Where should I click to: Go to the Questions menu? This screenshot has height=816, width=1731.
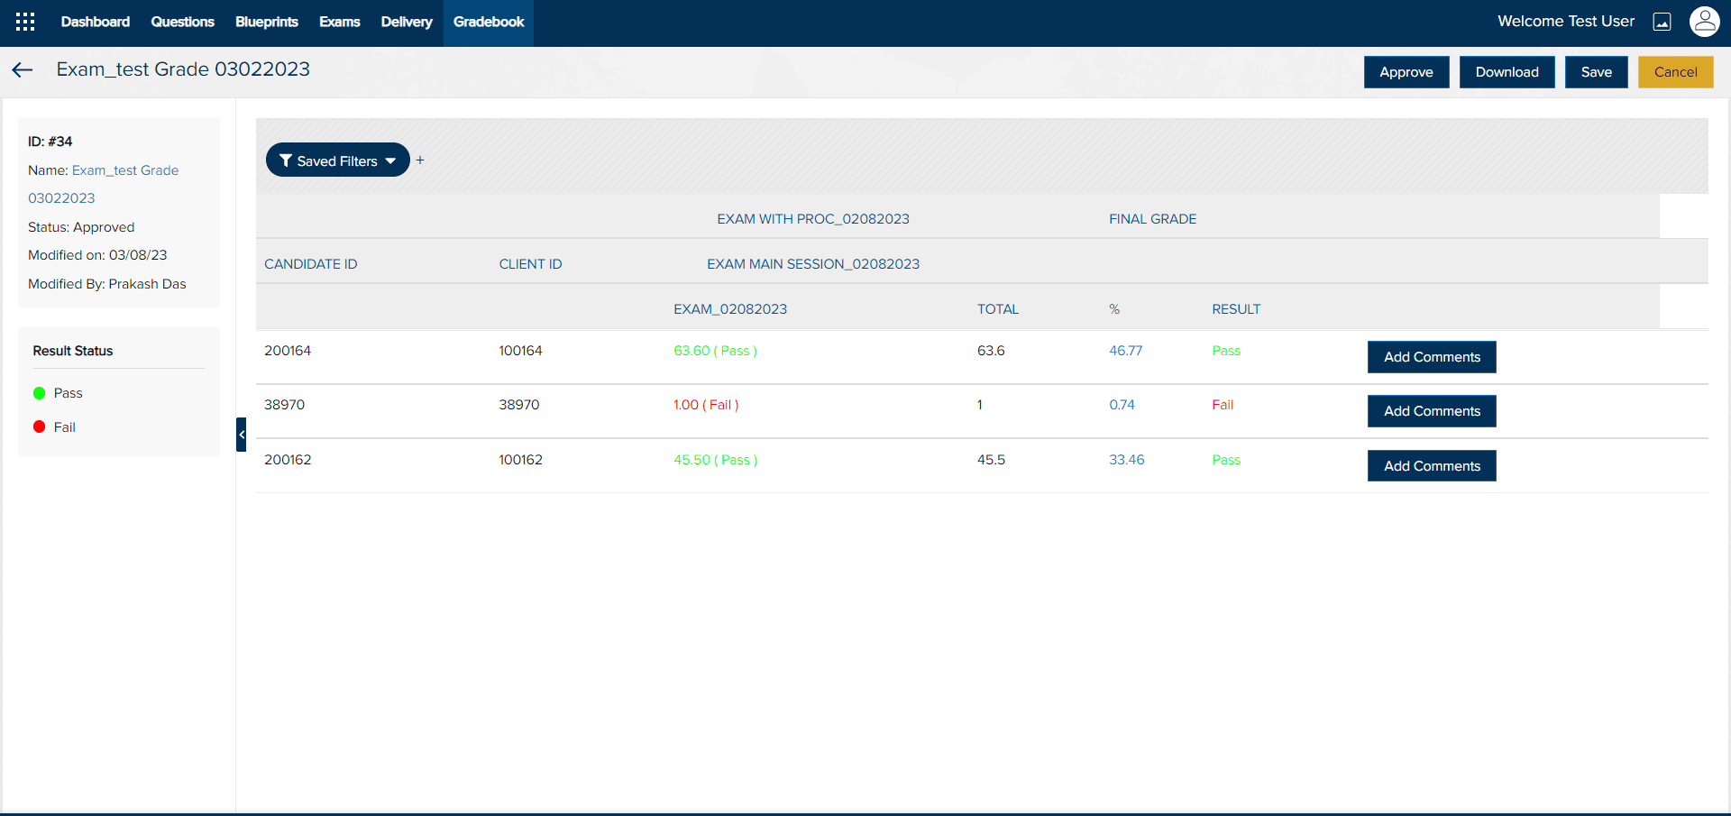182,22
